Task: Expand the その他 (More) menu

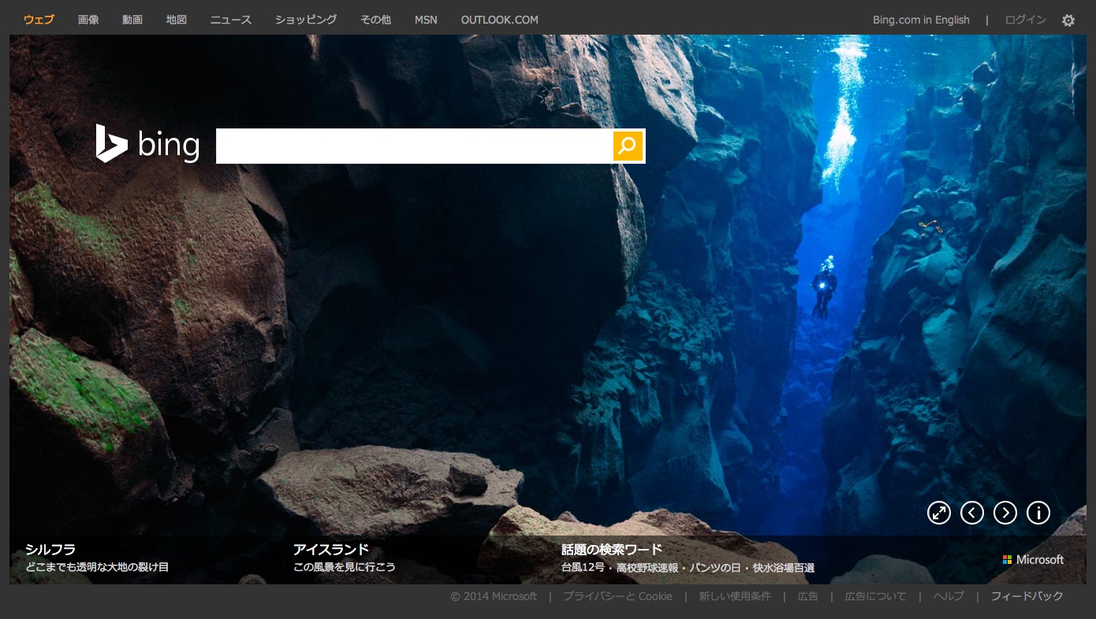Action: 375,20
